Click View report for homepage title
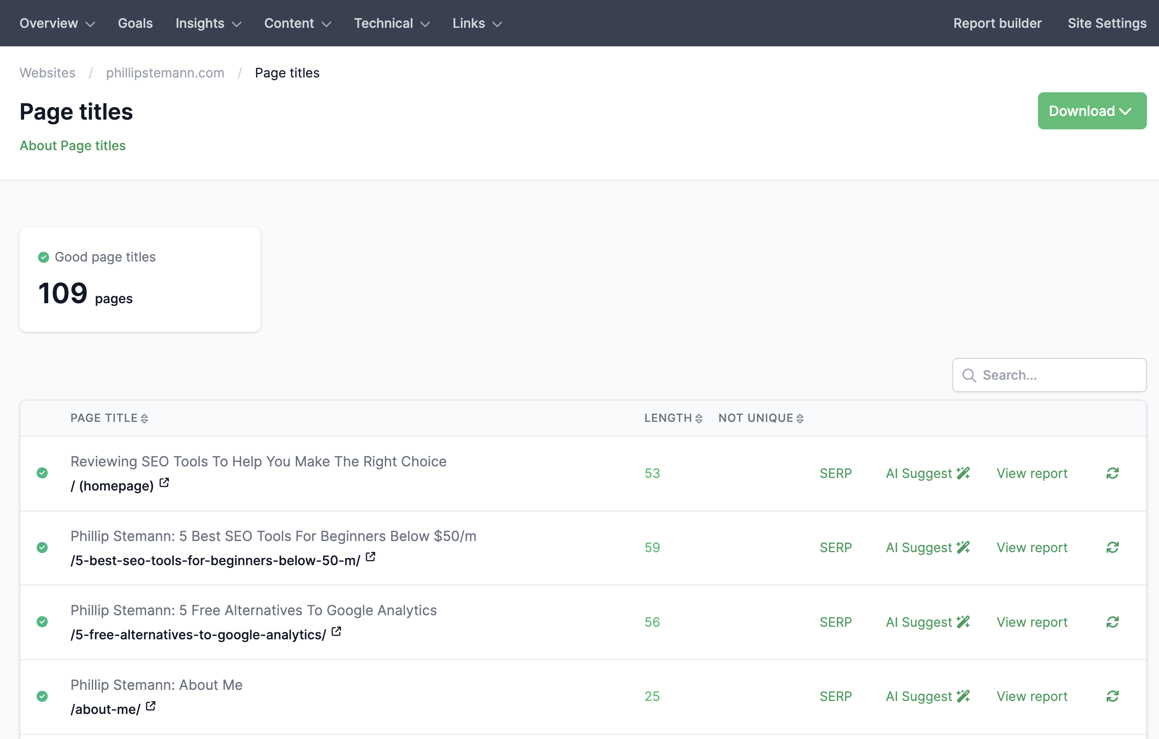Image resolution: width=1159 pixels, height=739 pixels. point(1032,473)
